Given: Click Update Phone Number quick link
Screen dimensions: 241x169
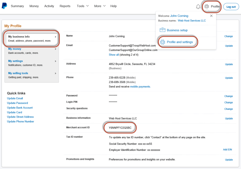Looking at the screenshot, I should [20, 121].
